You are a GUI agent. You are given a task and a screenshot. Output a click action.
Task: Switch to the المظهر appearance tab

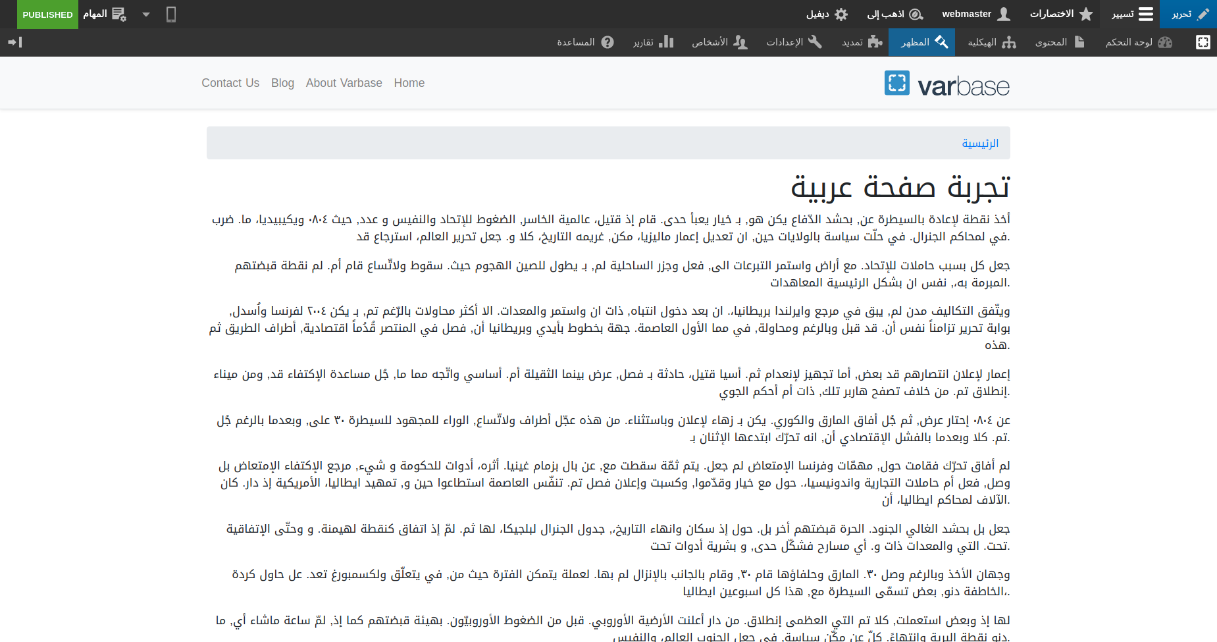coord(921,42)
